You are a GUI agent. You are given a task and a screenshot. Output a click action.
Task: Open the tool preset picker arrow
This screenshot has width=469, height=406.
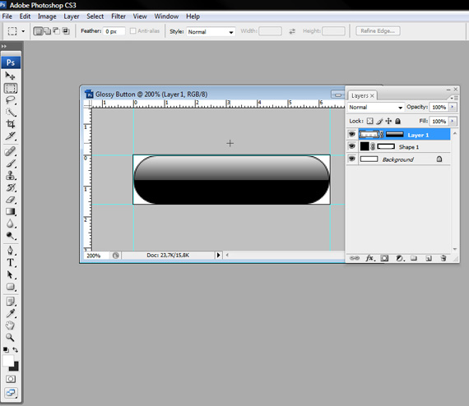(x=23, y=31)
